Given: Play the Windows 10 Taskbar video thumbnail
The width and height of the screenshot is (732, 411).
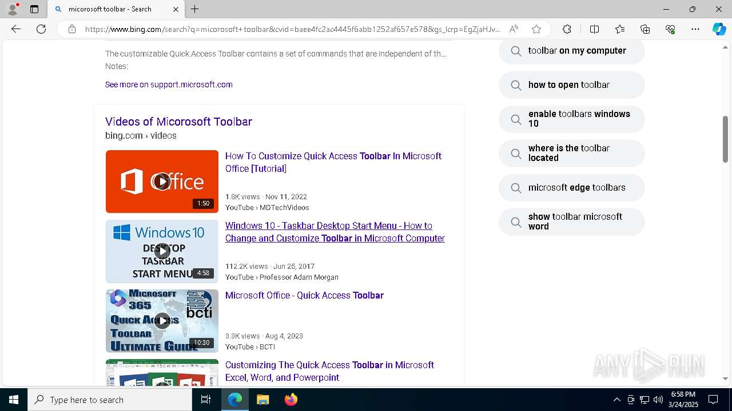Looking at the screenshot, I should [162, 251].
